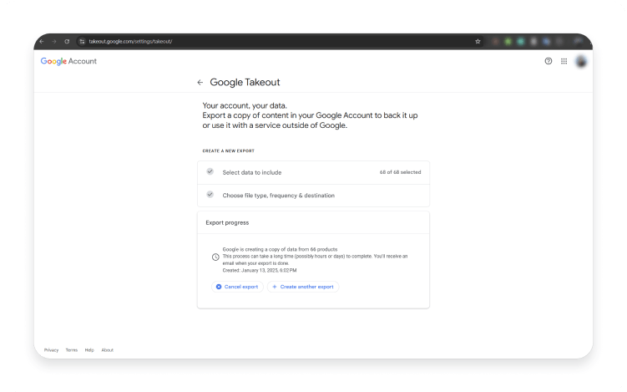This screenshot has width=627, height=392.
Task: Click the Create another export button
Action: pyautogui.click(x=303, y=287)
